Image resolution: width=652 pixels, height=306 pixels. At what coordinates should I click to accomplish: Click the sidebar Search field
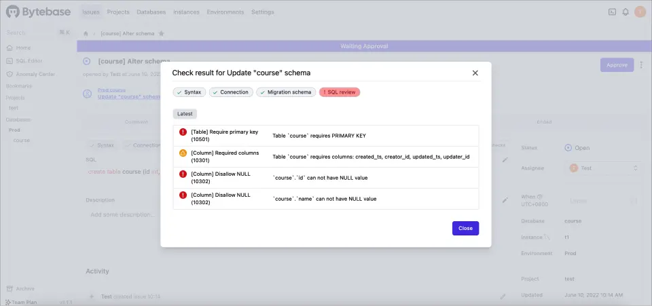point(31,33)
